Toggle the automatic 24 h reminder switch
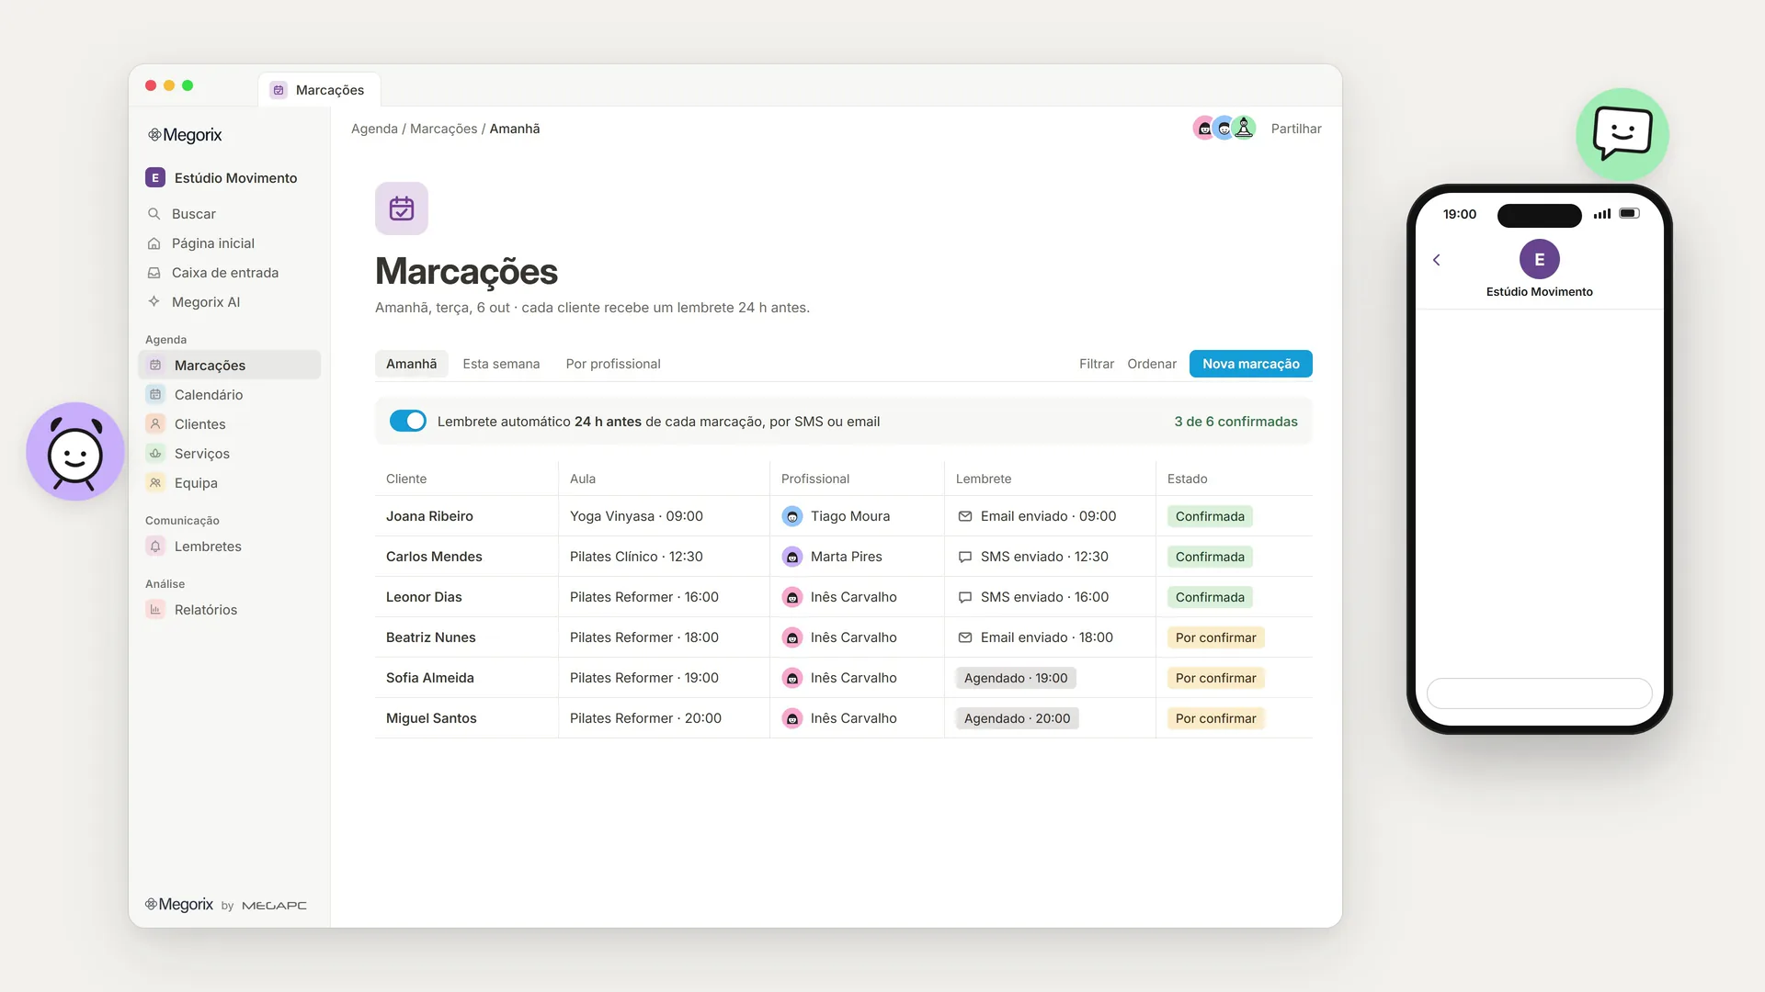This screenshot has height=992, width=1765. click(x=408, y=422)
